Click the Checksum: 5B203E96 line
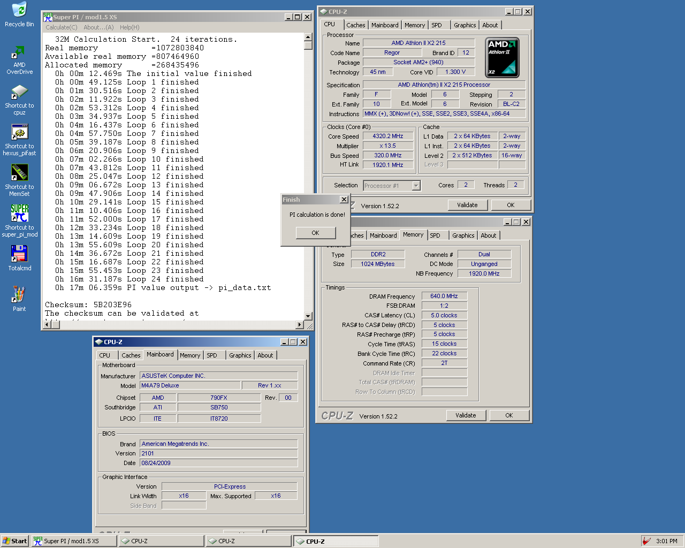This screenshot has width=685, height=548. [88, 305]
